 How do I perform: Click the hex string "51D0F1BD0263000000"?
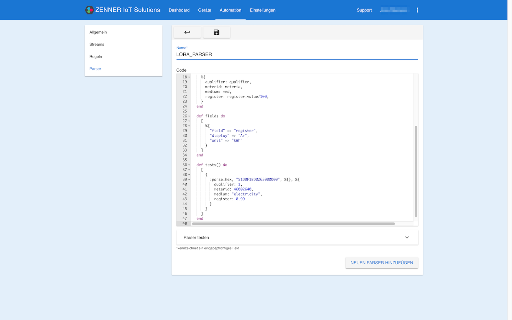pos(258,180)
